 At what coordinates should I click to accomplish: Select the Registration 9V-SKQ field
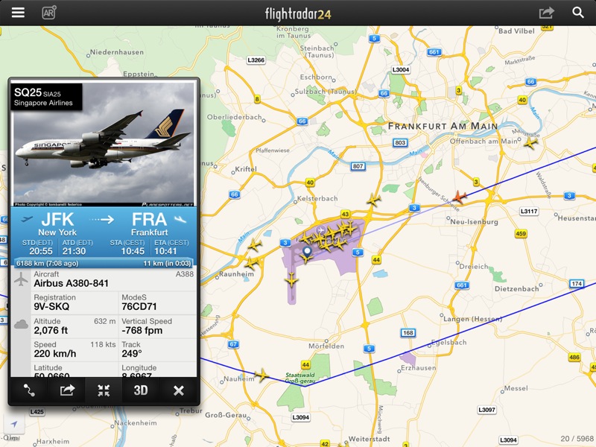74,302
